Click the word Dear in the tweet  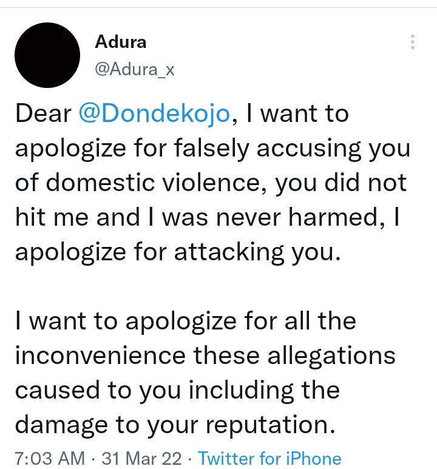pyautogui.click(x=42, y=114)
